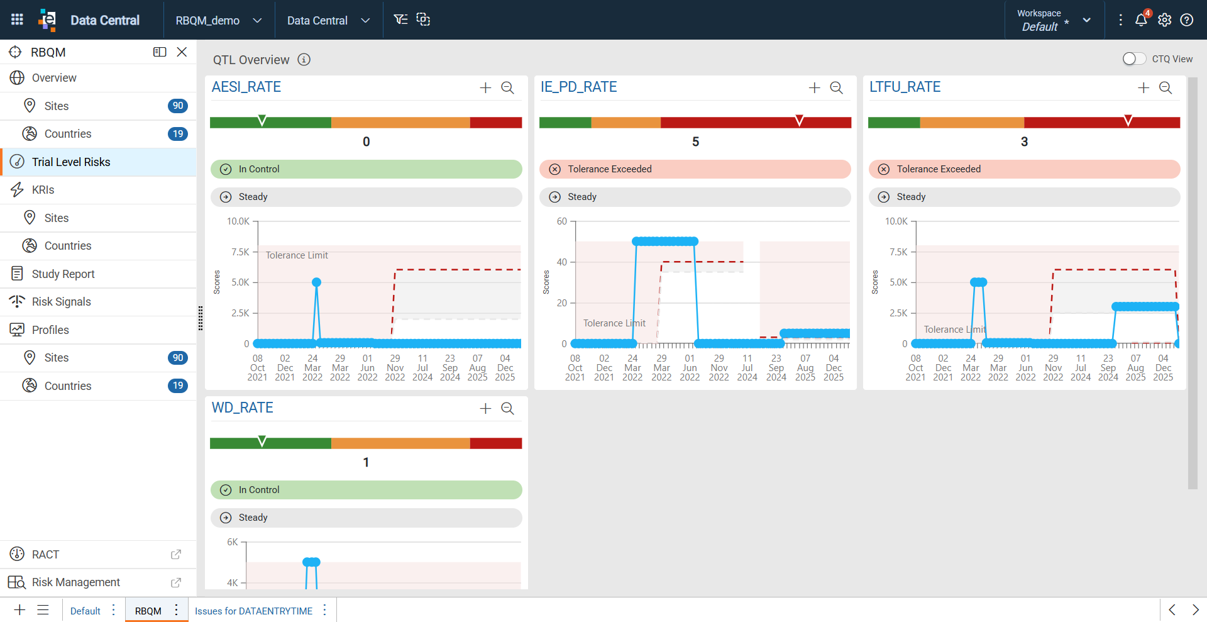Open the settings gear
This screenshot has width=1207, height=622.
click(x=1164, y=20)
